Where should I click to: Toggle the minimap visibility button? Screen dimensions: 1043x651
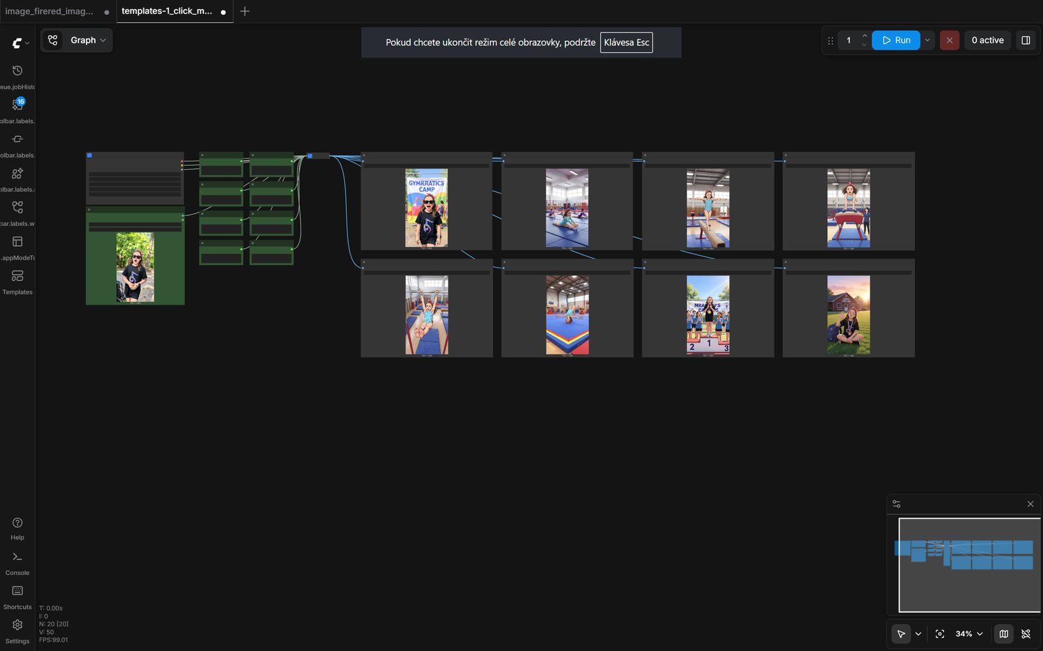[1003, 633]
